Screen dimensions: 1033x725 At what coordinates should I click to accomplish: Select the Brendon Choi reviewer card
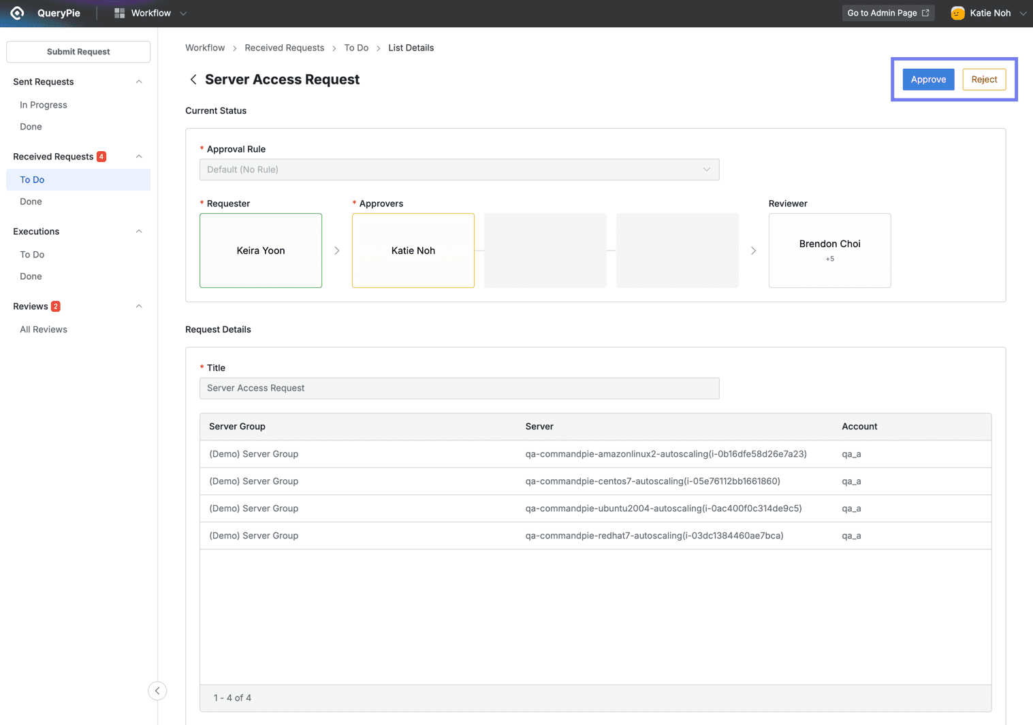pos(829,250)
